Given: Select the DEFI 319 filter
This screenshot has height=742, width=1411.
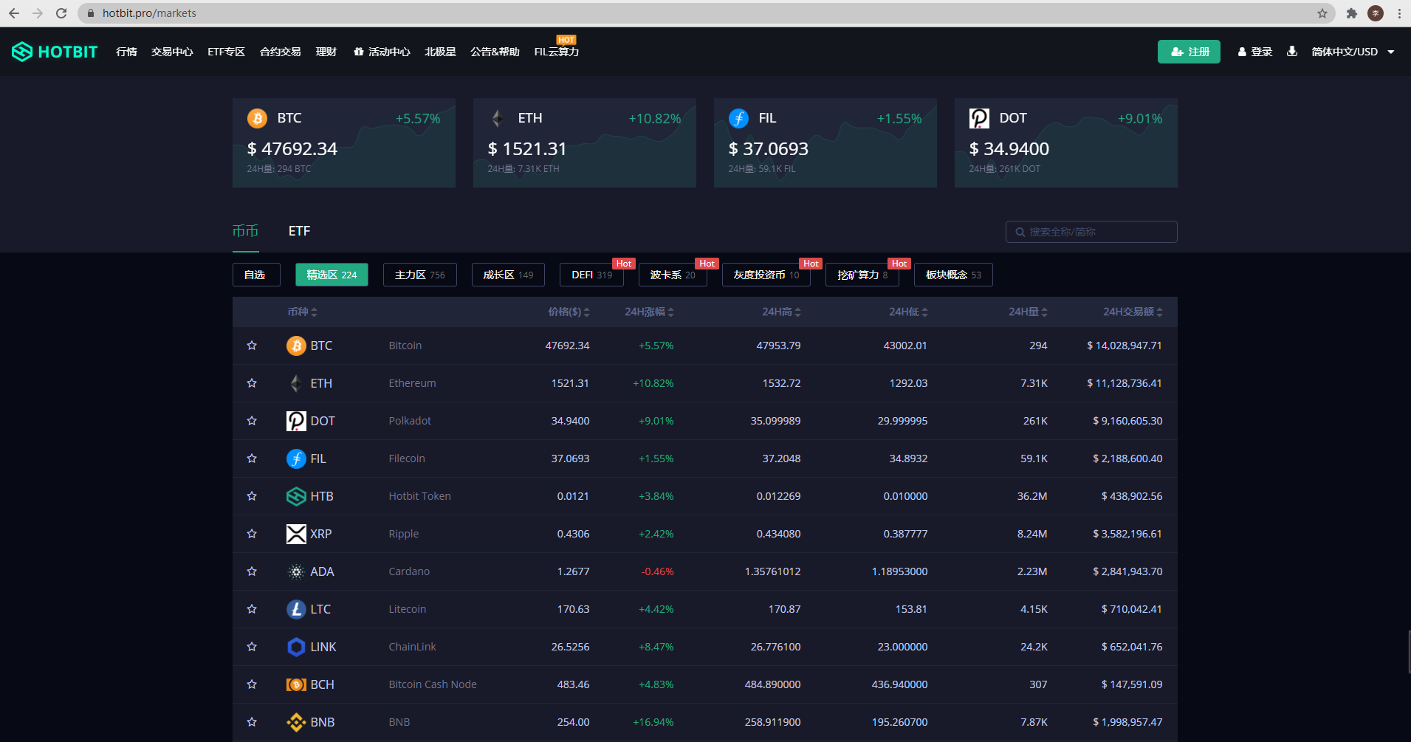Looking at the screenshot, I should coord(591,275).
